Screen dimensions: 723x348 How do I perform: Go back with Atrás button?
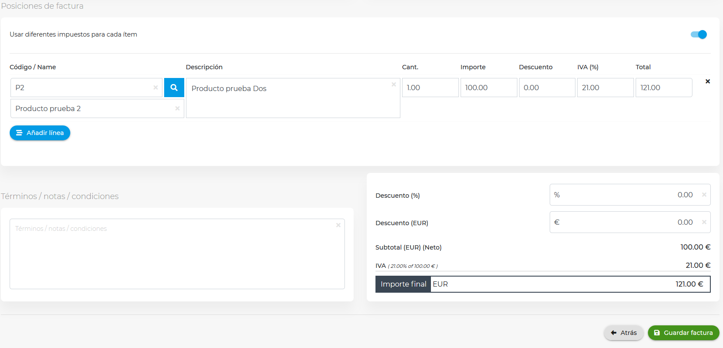[623, 333]
